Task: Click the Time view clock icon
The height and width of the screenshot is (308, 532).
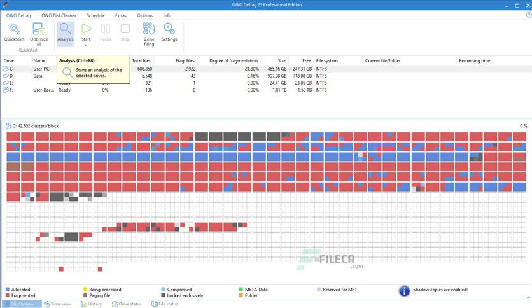Action: pos(47,304)
